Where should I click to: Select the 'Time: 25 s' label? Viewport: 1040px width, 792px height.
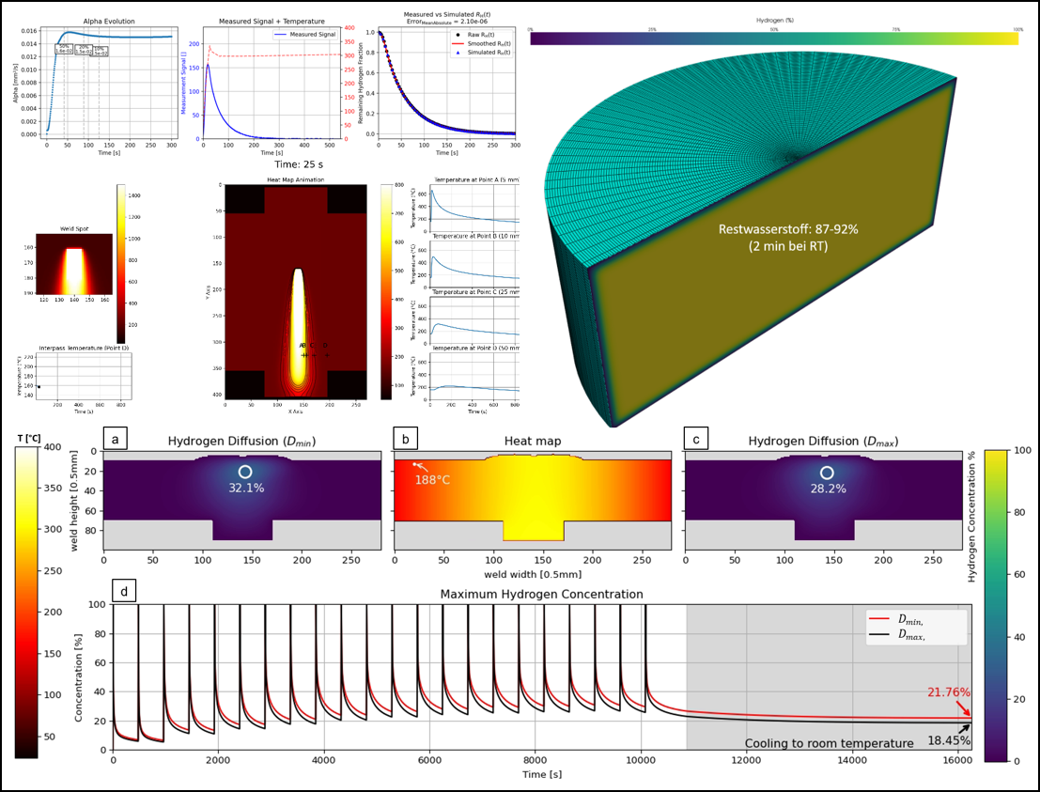[x=299, y=163]
